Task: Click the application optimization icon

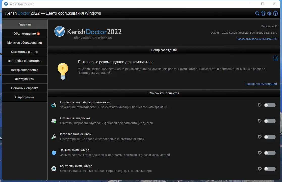Action: pyautogui.click(x=54, y=105)
